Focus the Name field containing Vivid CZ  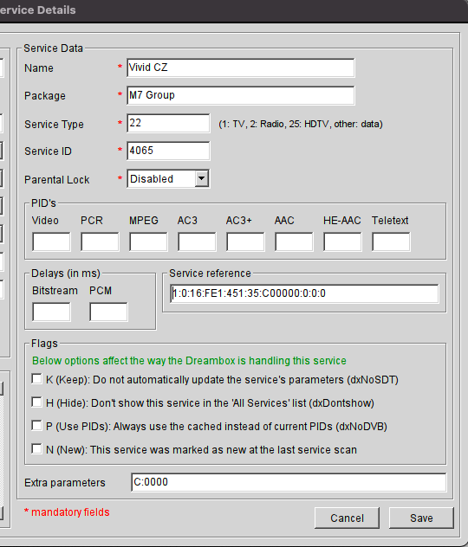pyautogui.click(x=241, y=68)
